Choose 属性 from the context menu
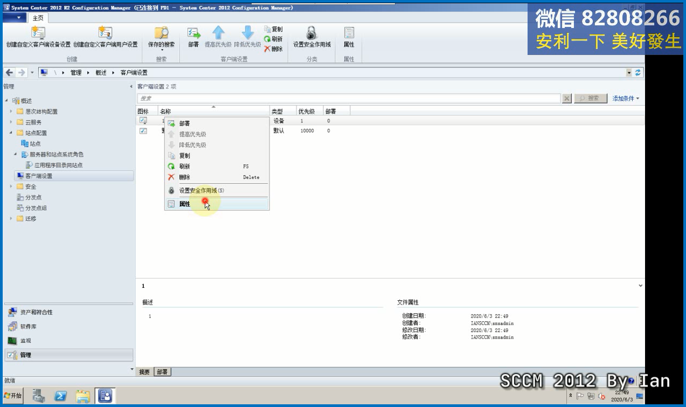The image size is (686, 407). pos(216,204)
